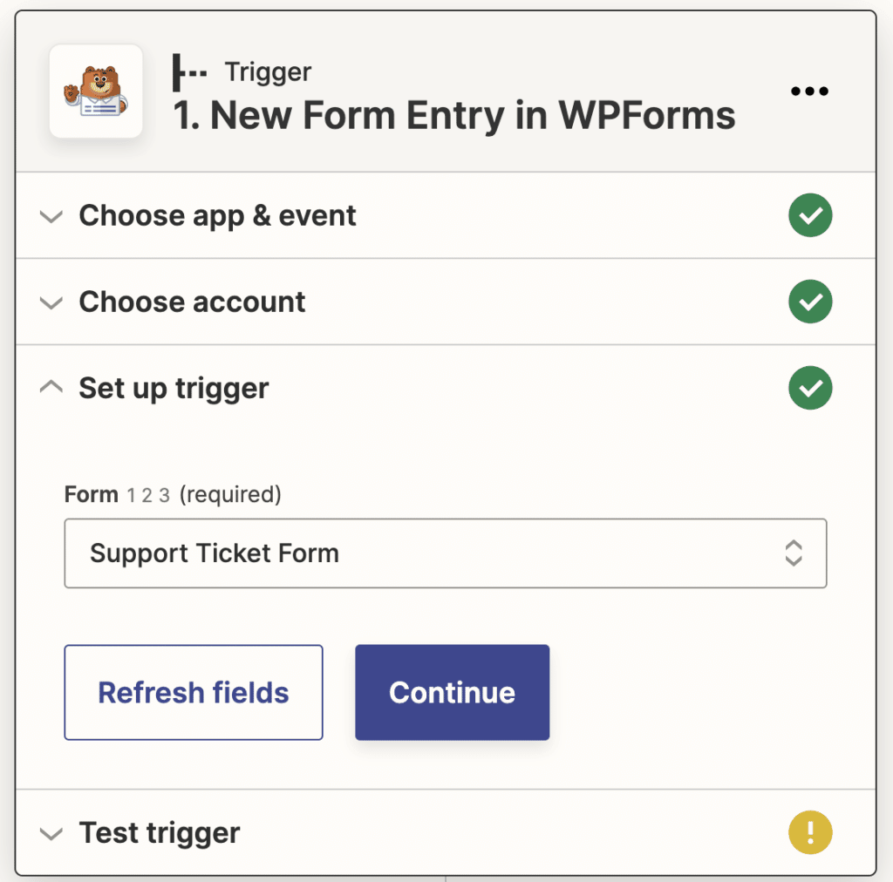893x882 pixels.
Task: Click the green checkmark for Set up trigger
Action: (x=810, y=388)
